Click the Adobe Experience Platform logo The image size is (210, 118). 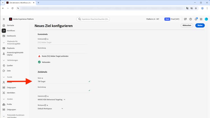click(10, 19)
